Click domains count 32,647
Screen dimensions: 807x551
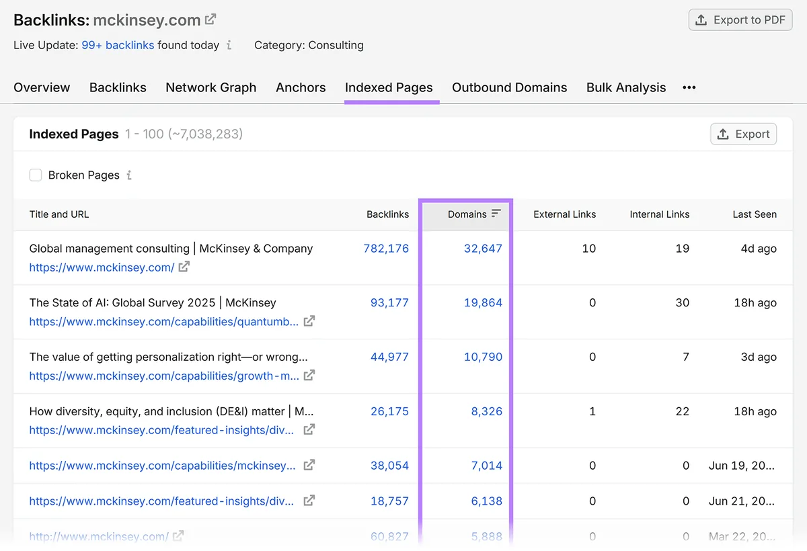(483, 249)
